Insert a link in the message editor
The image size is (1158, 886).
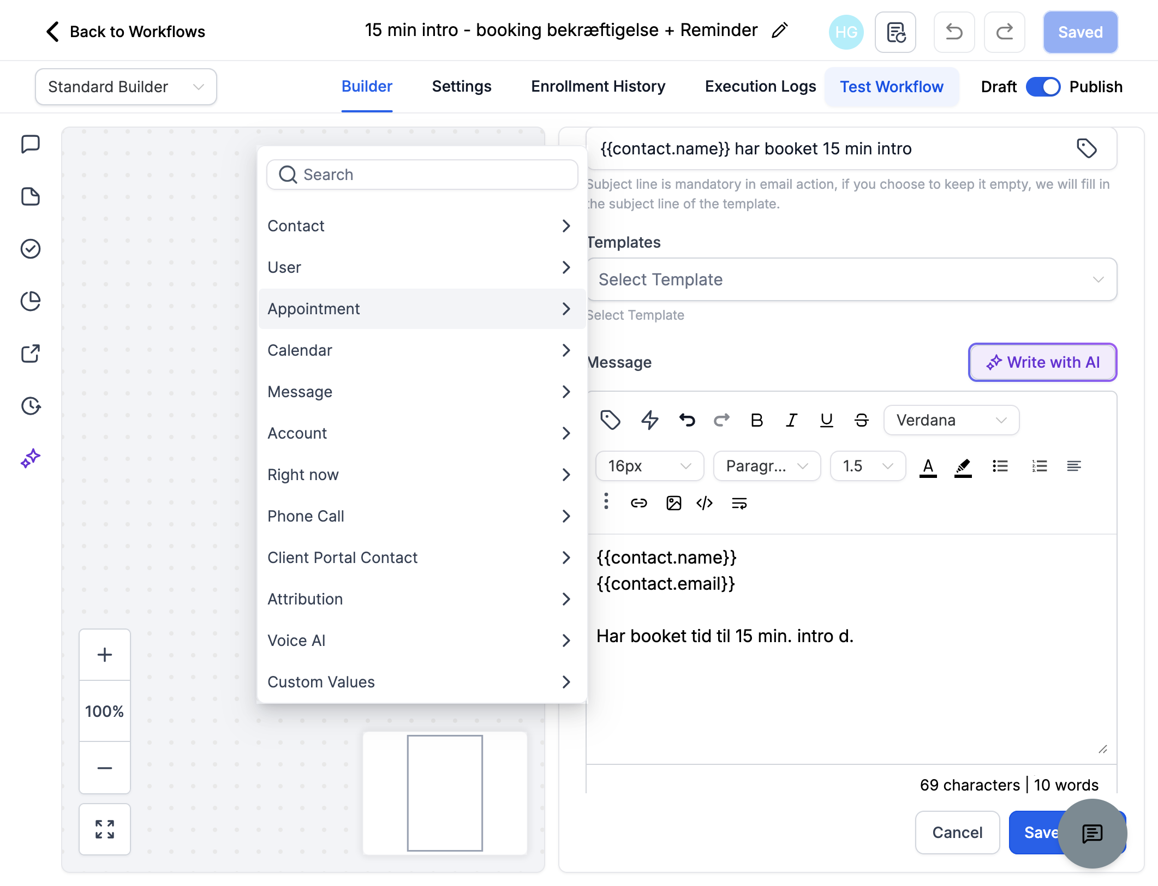click(638, 503)
